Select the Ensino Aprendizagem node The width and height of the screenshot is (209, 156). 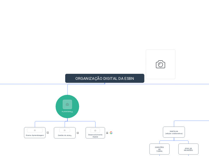pyautogui.click(x=35, y=133)
